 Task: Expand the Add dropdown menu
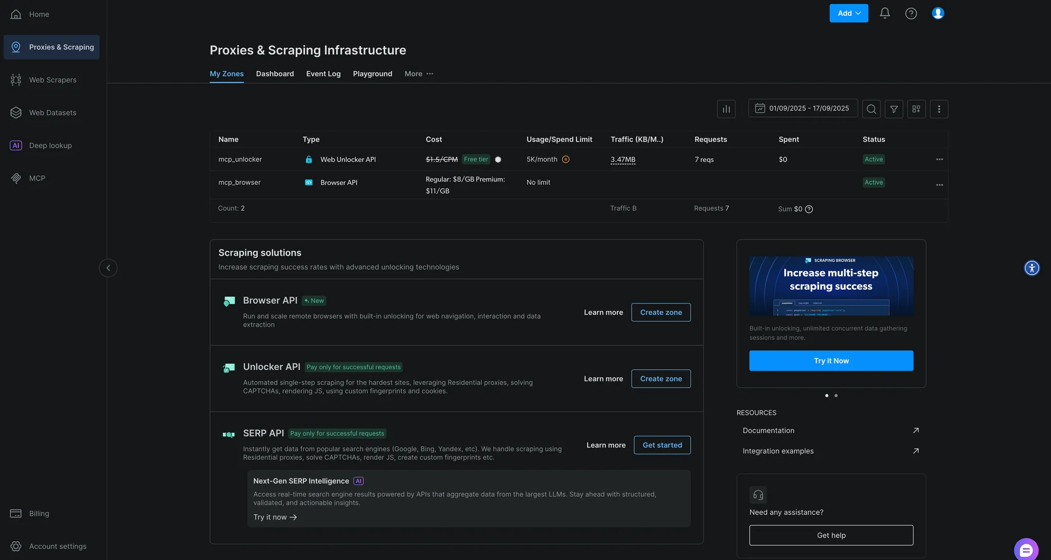[848, 13]
